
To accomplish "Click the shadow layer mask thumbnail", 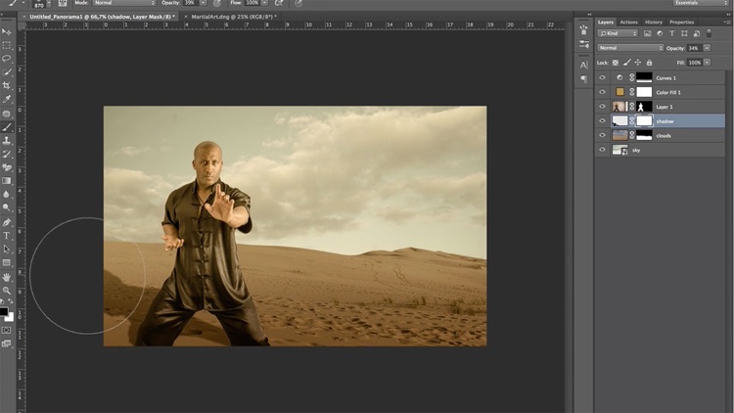I will [x=644, y=121].
